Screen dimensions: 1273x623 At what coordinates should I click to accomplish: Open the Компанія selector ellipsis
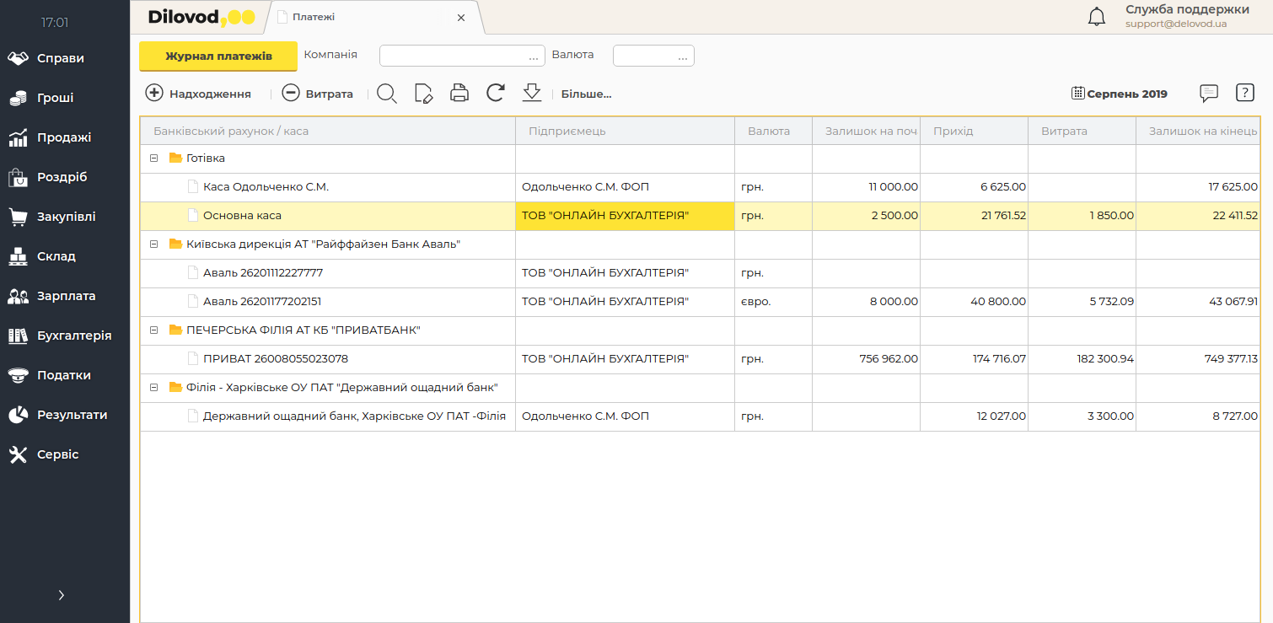[x=534, y=56]
